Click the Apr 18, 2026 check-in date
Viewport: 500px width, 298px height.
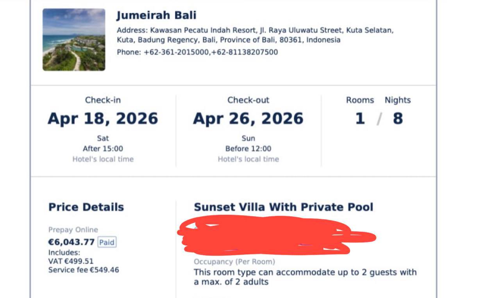coord(103,119)
